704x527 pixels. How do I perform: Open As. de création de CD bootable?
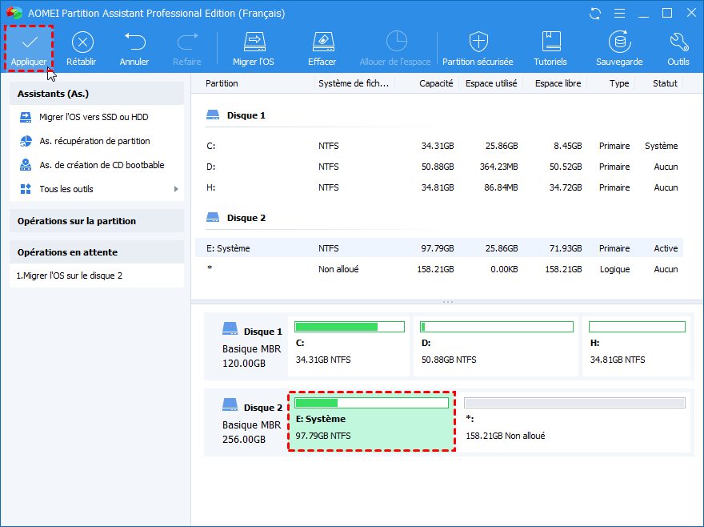[x=102, y=165]
